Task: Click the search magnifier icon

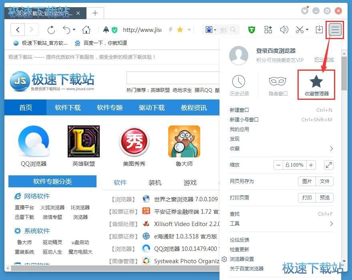Action: 233,30
